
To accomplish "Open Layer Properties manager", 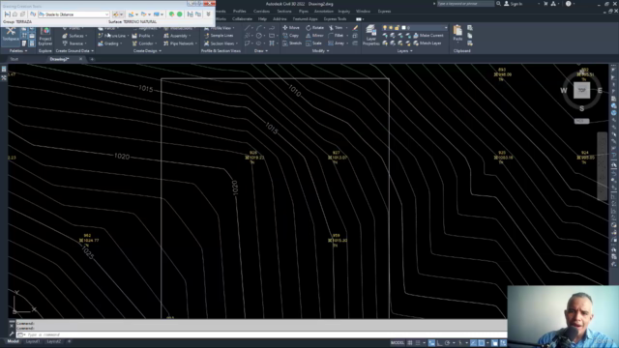I will (371, 36).
